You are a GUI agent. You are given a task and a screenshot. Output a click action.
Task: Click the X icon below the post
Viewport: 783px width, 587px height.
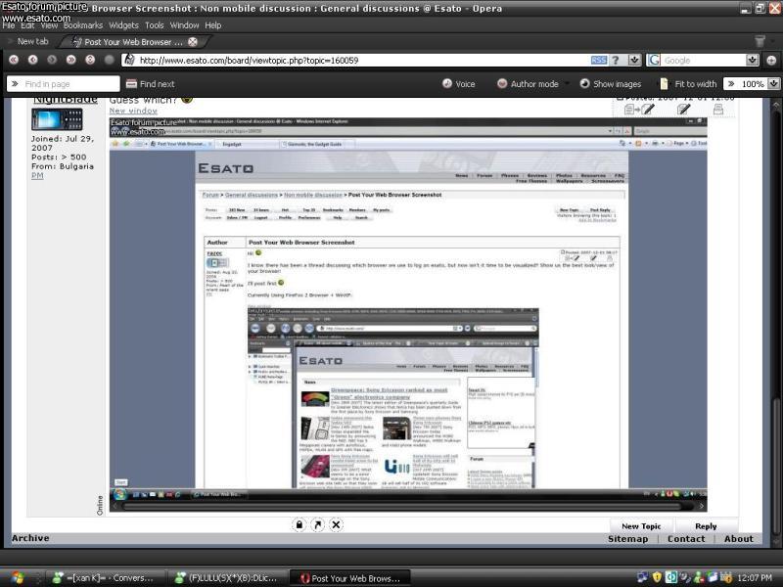336,524
